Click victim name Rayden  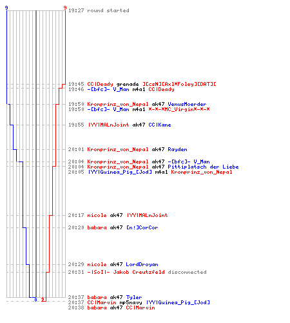[177, 149]
